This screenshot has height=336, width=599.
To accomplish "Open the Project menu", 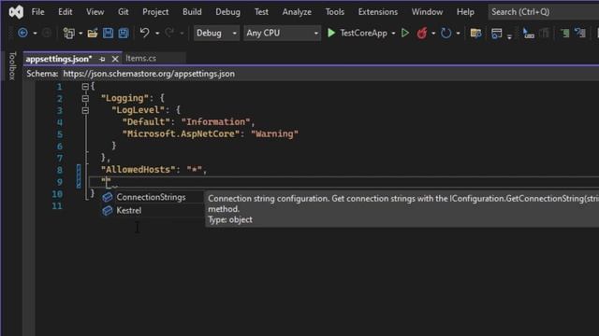I will tap(155, 12).
